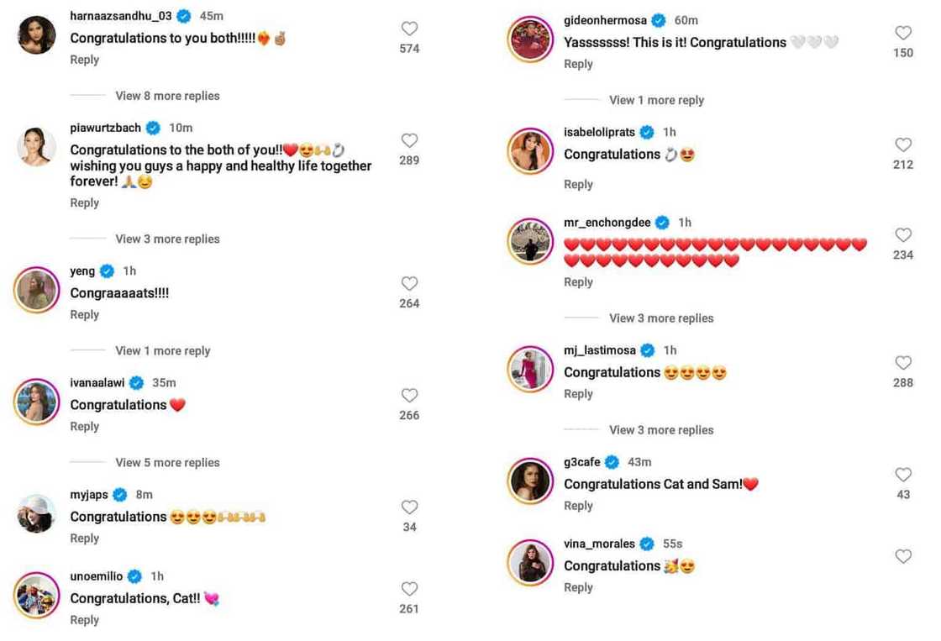Image resolution: width=941 pixels, height=641 pixels.
Task: View vina_morales' profile picture
Action: (x=530, y=564)
